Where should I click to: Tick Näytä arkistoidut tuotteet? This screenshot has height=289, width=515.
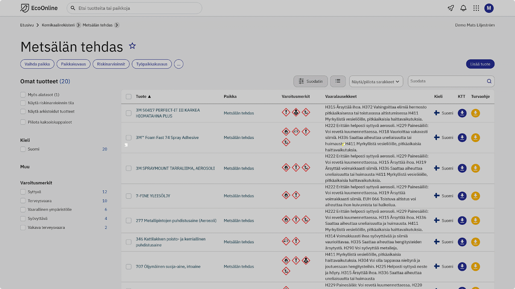click(x=23, y=111)
